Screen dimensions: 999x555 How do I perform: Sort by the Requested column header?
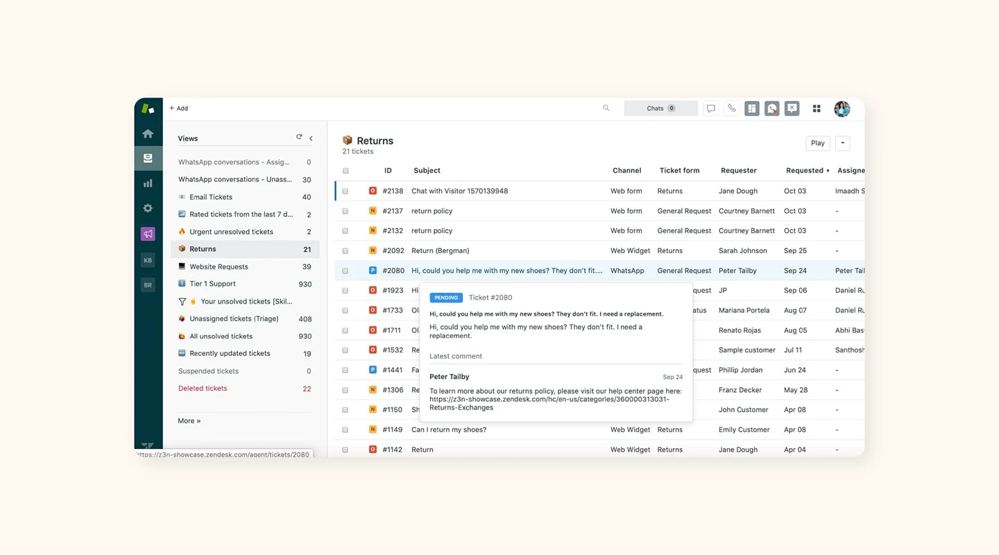[x=808, y=170]
